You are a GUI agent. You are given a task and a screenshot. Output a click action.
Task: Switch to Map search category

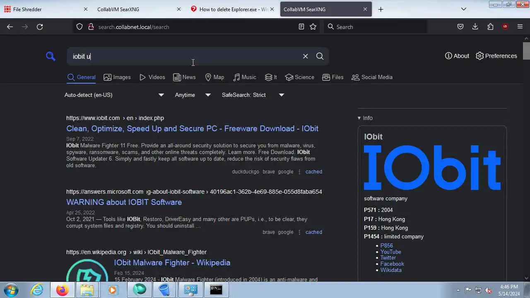click(x=214, y=77)
